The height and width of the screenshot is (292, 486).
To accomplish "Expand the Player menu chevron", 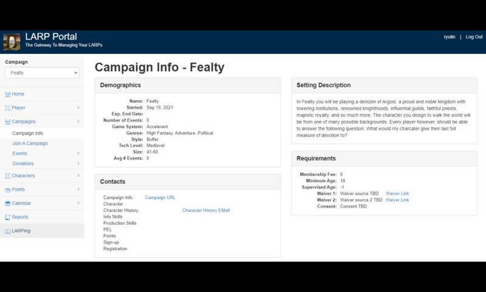I will pos(78,108).
